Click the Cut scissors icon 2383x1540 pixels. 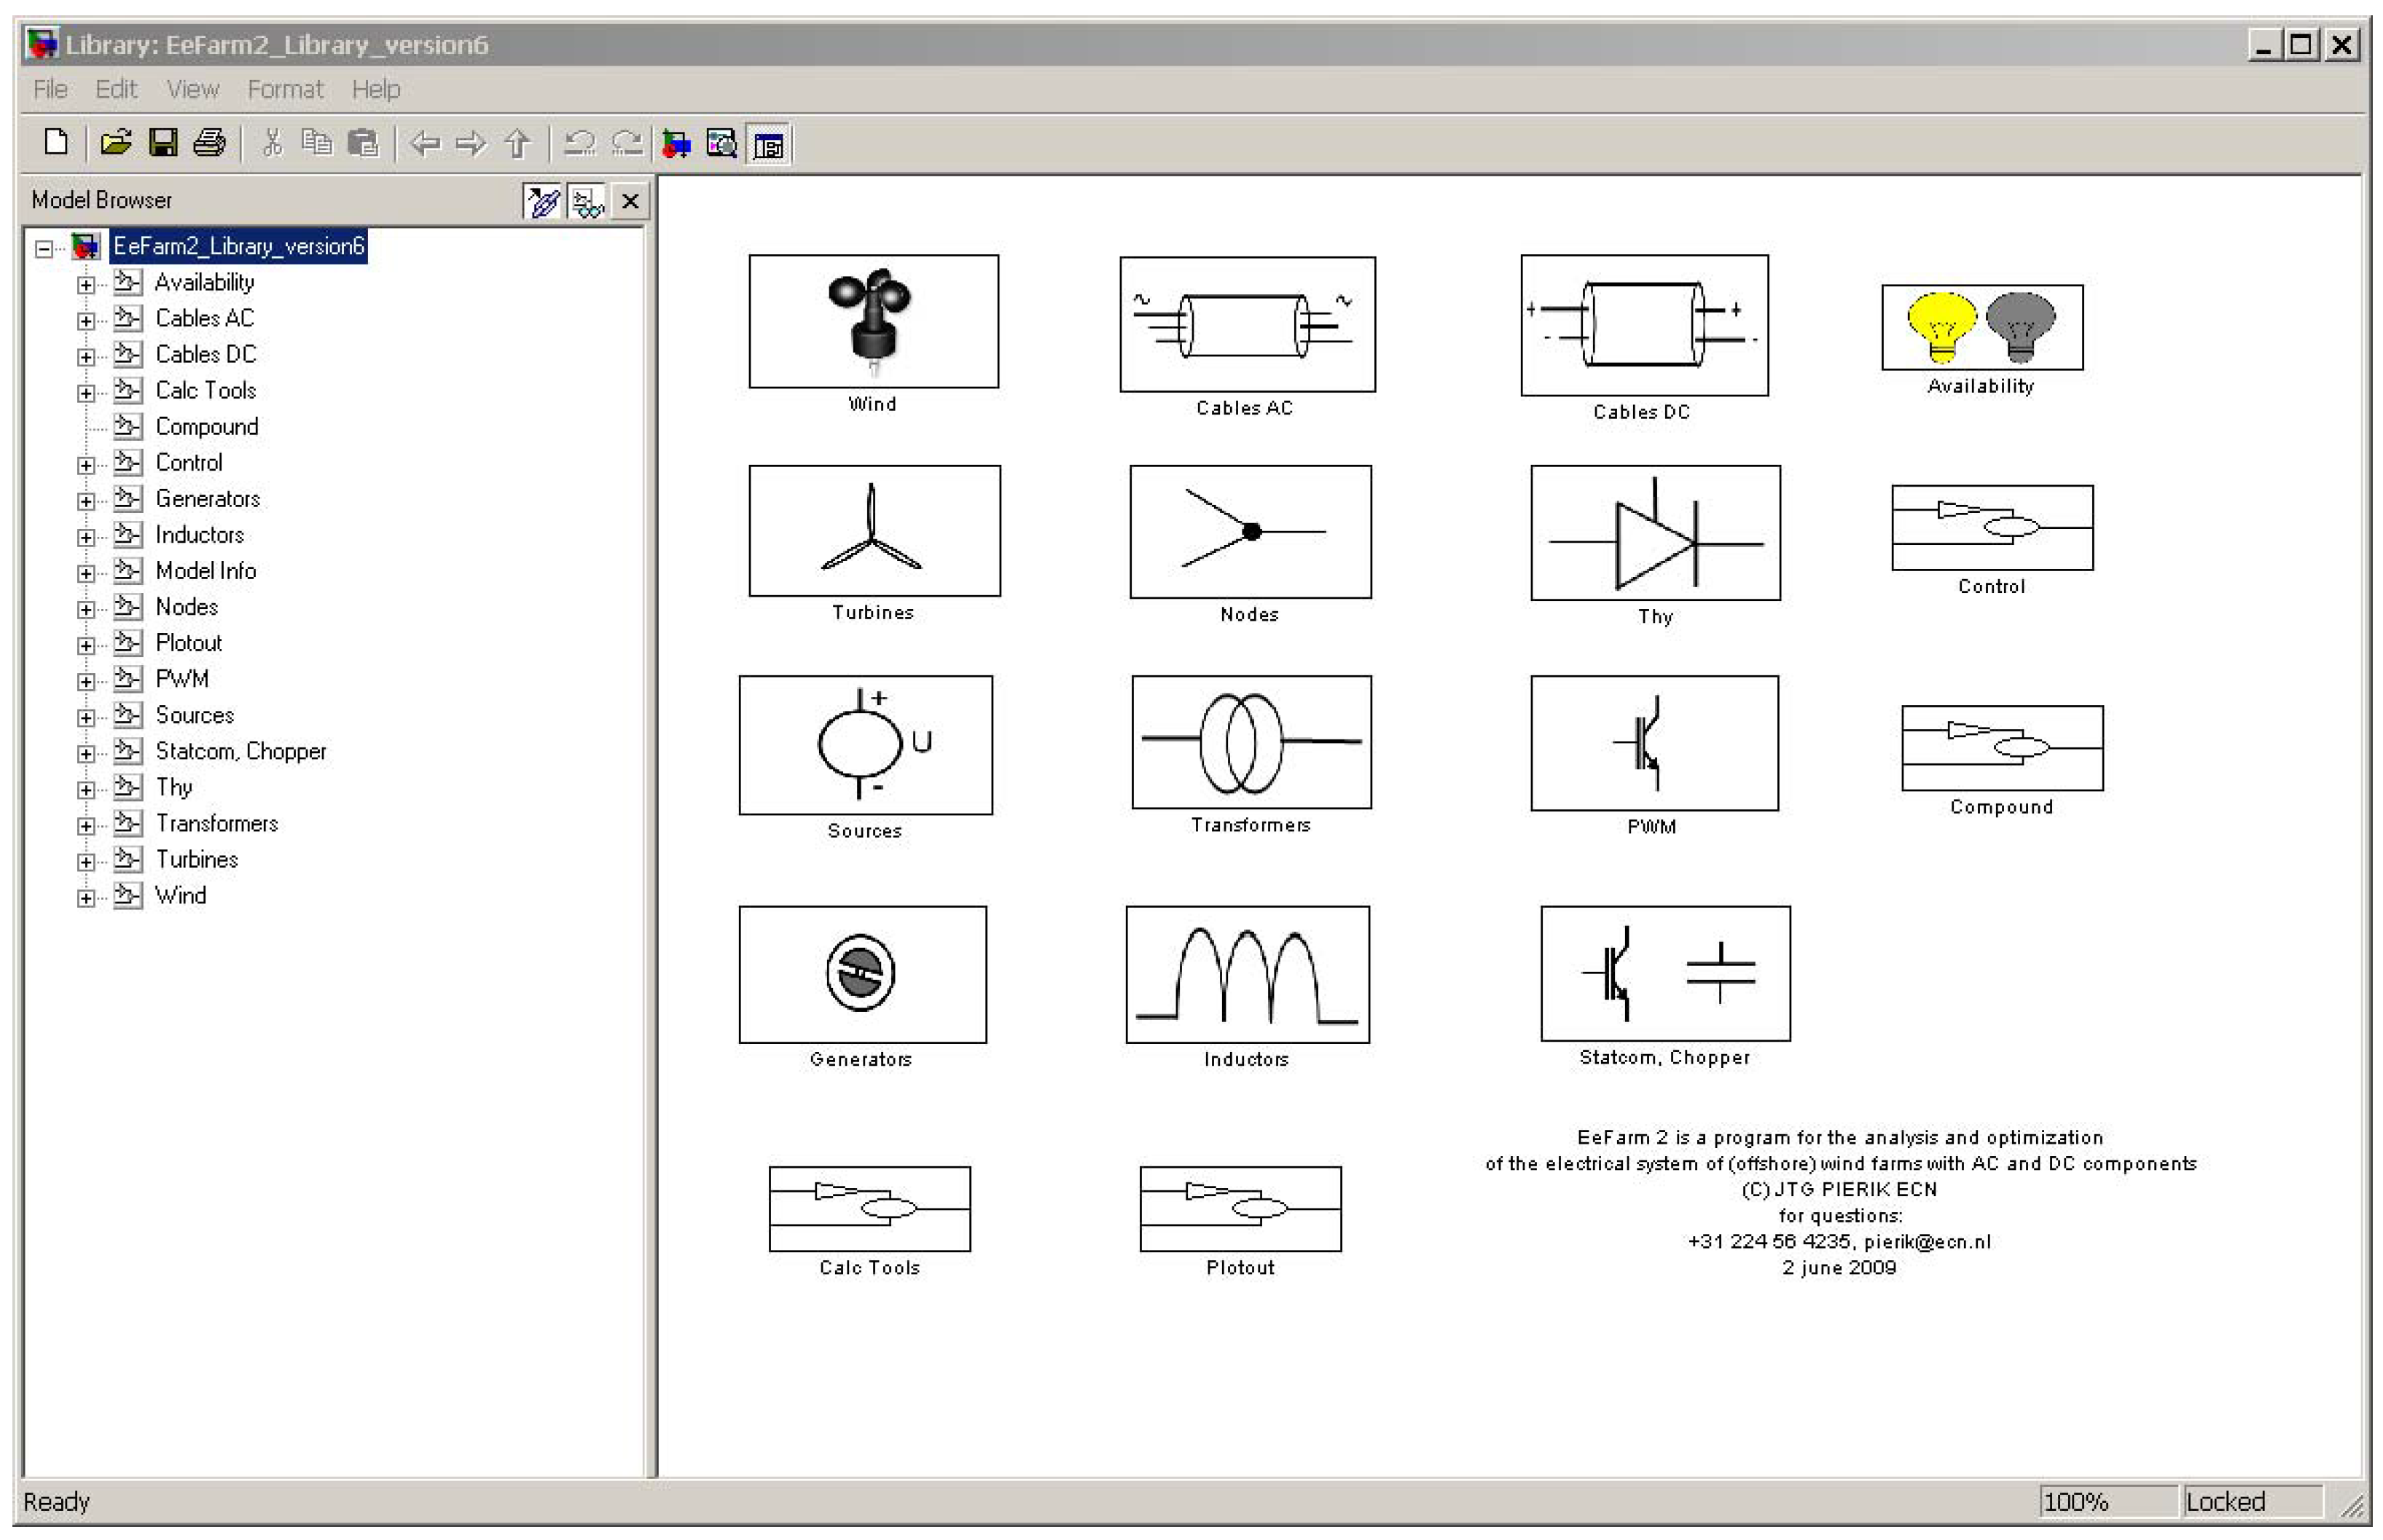click(x=271, y=144)
